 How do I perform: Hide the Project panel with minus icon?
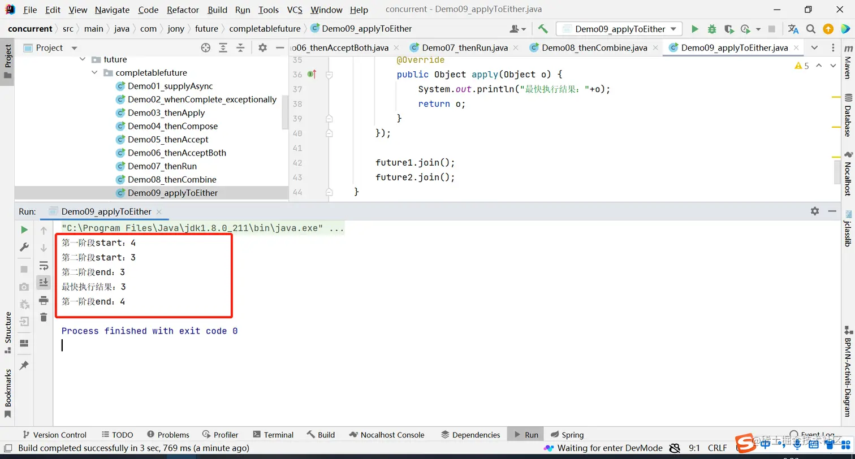pos(279,48)
